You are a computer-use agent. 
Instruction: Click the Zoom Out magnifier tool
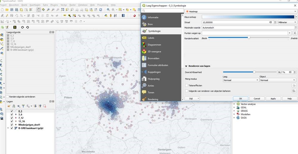53,9
